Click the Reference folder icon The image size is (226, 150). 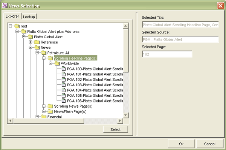coord(37,42)
